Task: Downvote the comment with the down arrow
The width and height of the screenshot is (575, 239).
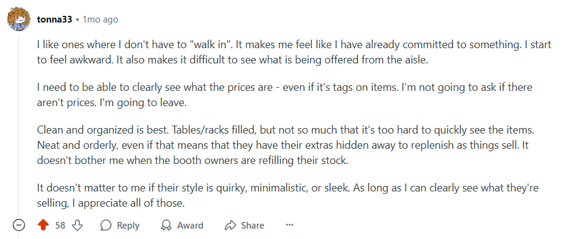Action: (x=77, y=225)
